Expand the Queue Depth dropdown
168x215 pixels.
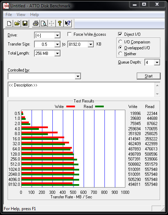(x=157, y=63)
